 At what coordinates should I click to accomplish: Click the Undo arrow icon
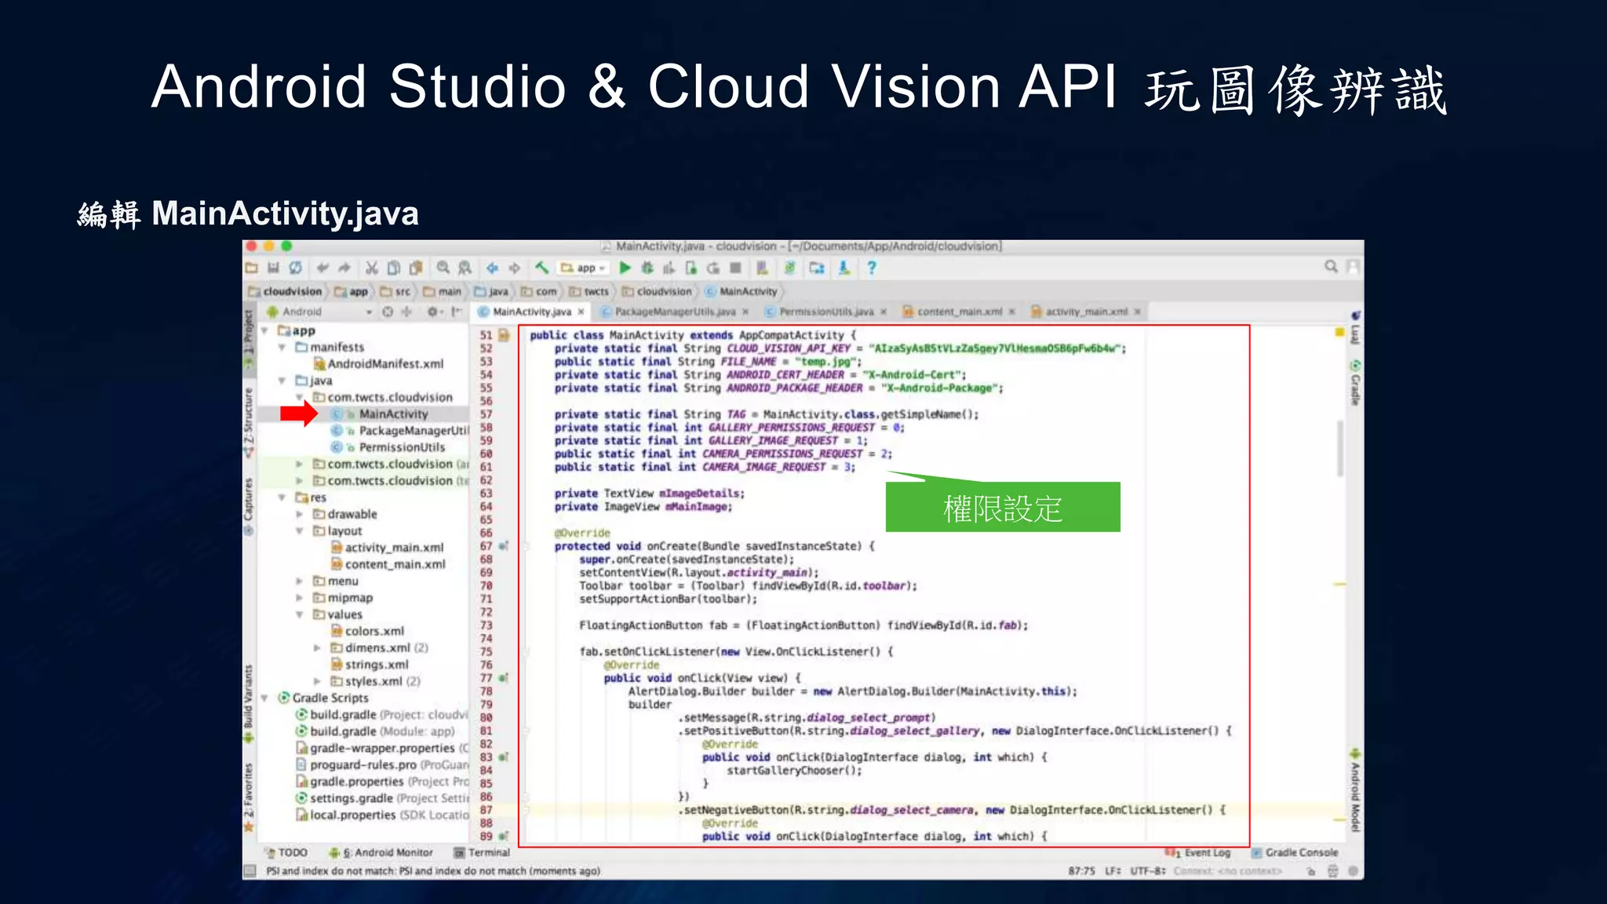(322, 268)
